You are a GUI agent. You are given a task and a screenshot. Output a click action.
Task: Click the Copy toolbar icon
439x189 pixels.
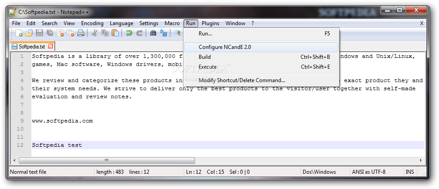click(x=105, y=33)
